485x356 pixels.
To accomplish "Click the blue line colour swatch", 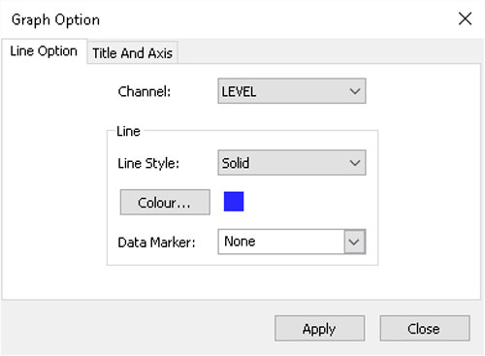I will (234, 202).
